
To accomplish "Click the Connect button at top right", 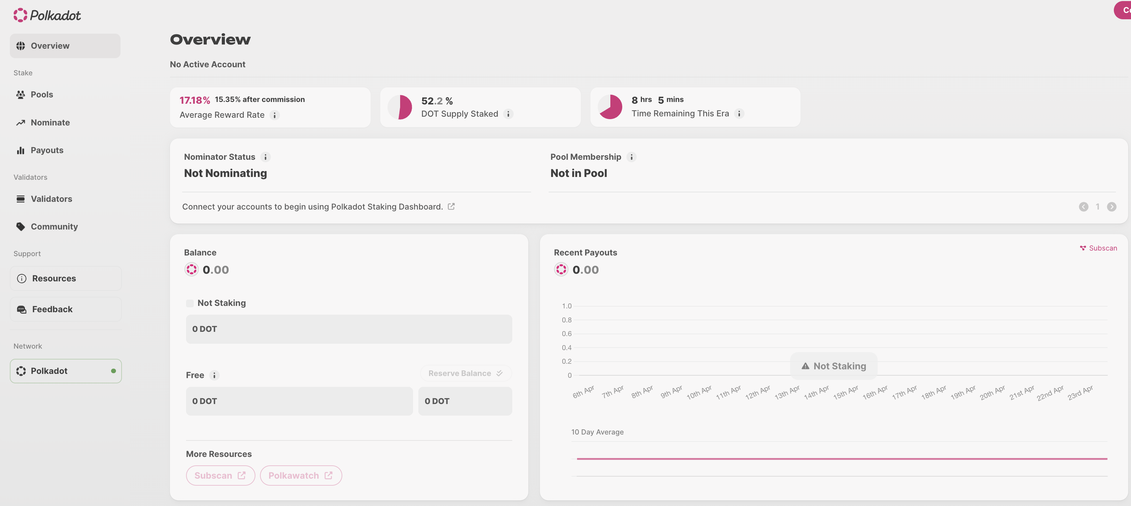I will tap(1123, 10).
